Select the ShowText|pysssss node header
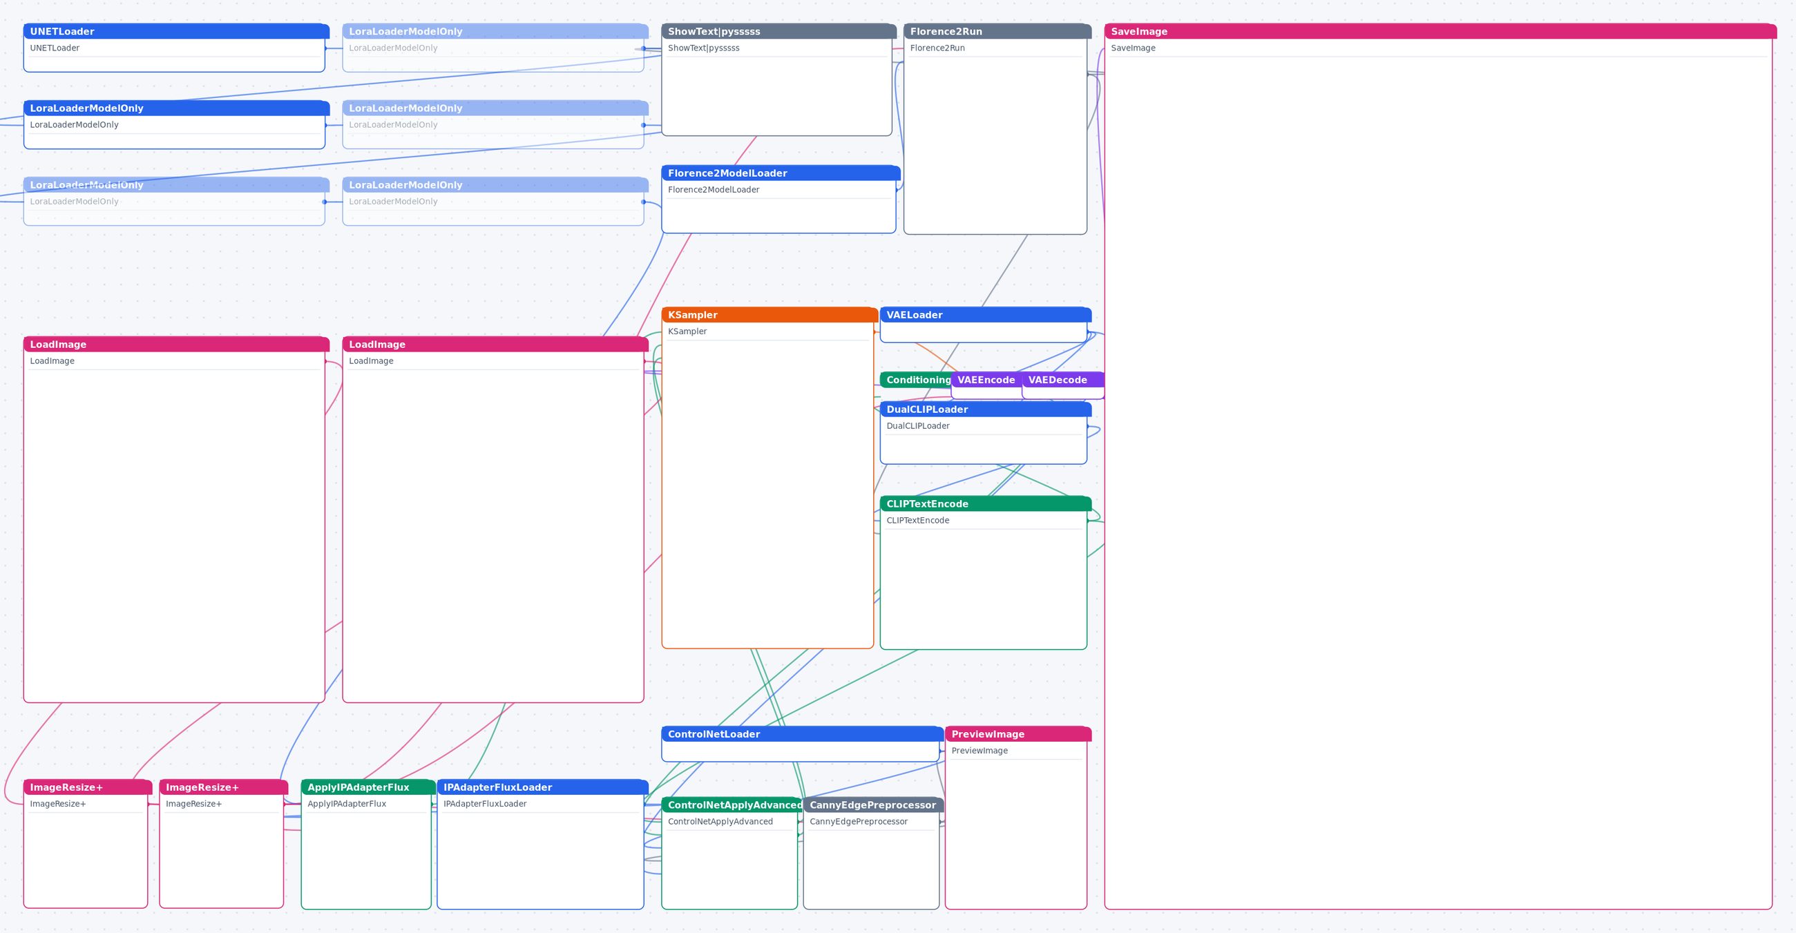 point(778,31)
